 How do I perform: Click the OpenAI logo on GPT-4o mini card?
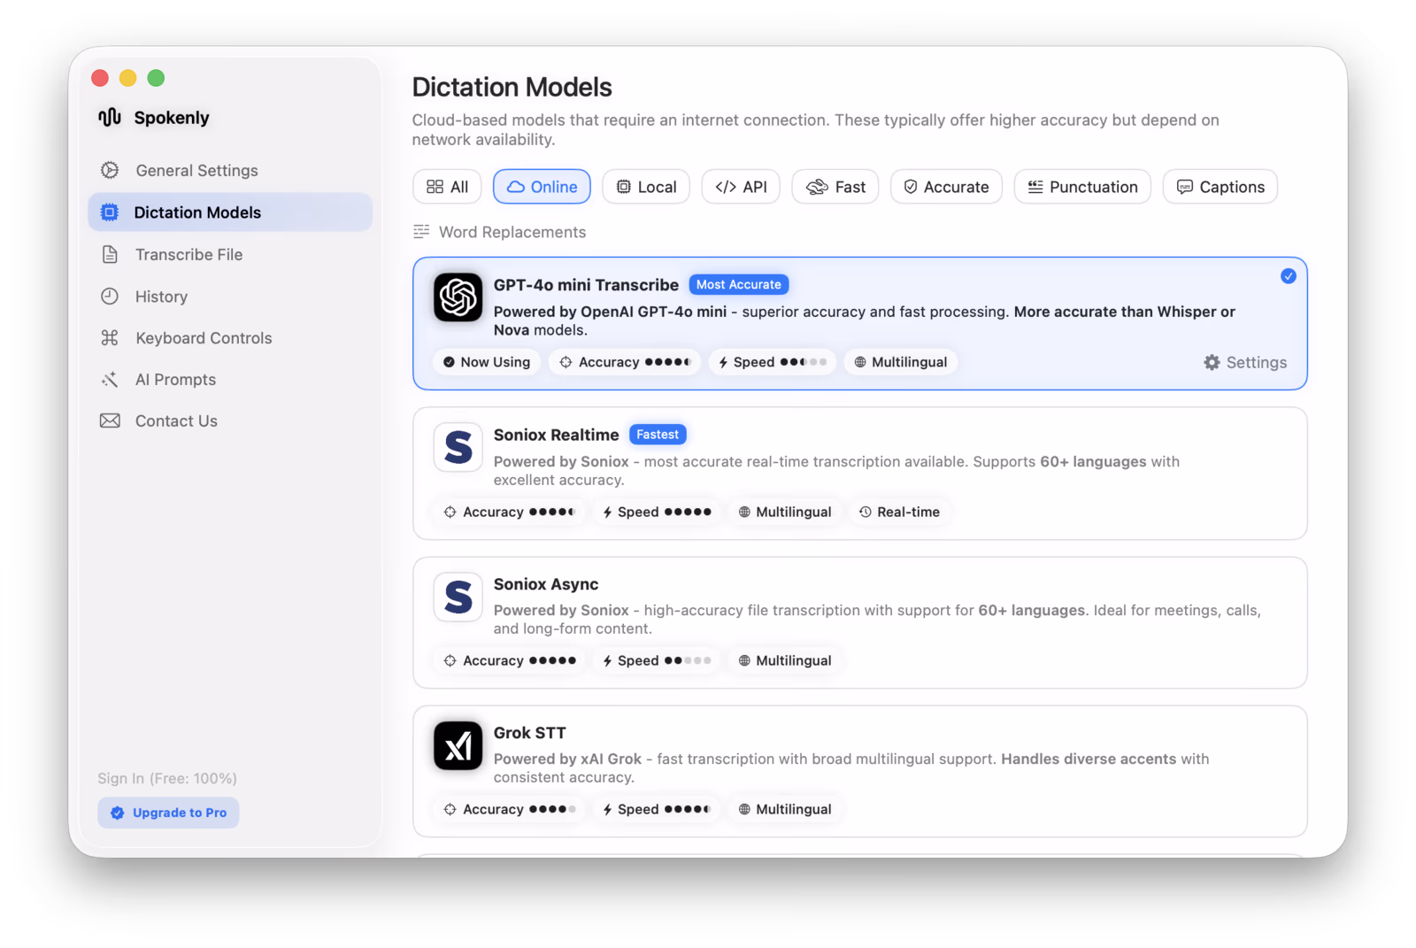click(x=458, y=297)
